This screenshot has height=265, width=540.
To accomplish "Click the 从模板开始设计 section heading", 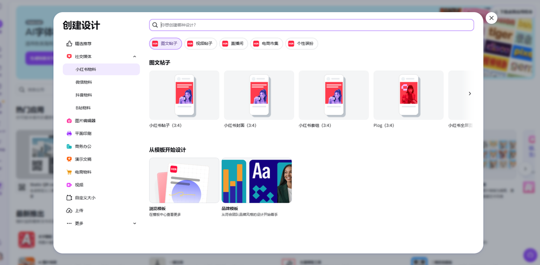I will coord(168,150).
